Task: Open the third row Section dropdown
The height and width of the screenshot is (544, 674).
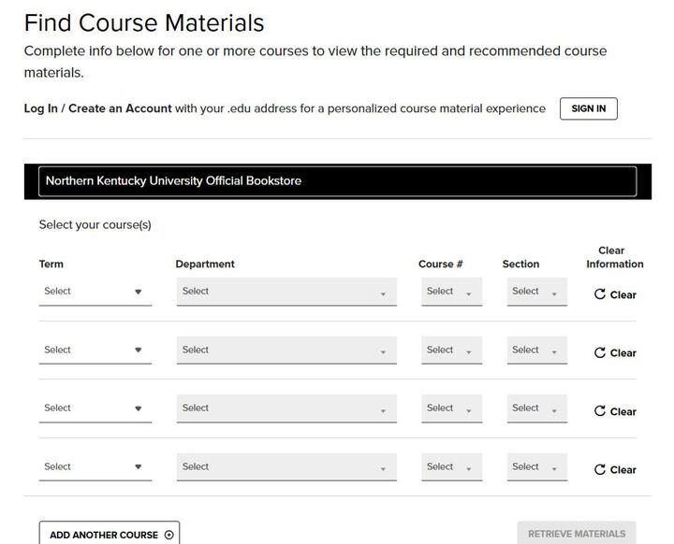Action: 537,408
